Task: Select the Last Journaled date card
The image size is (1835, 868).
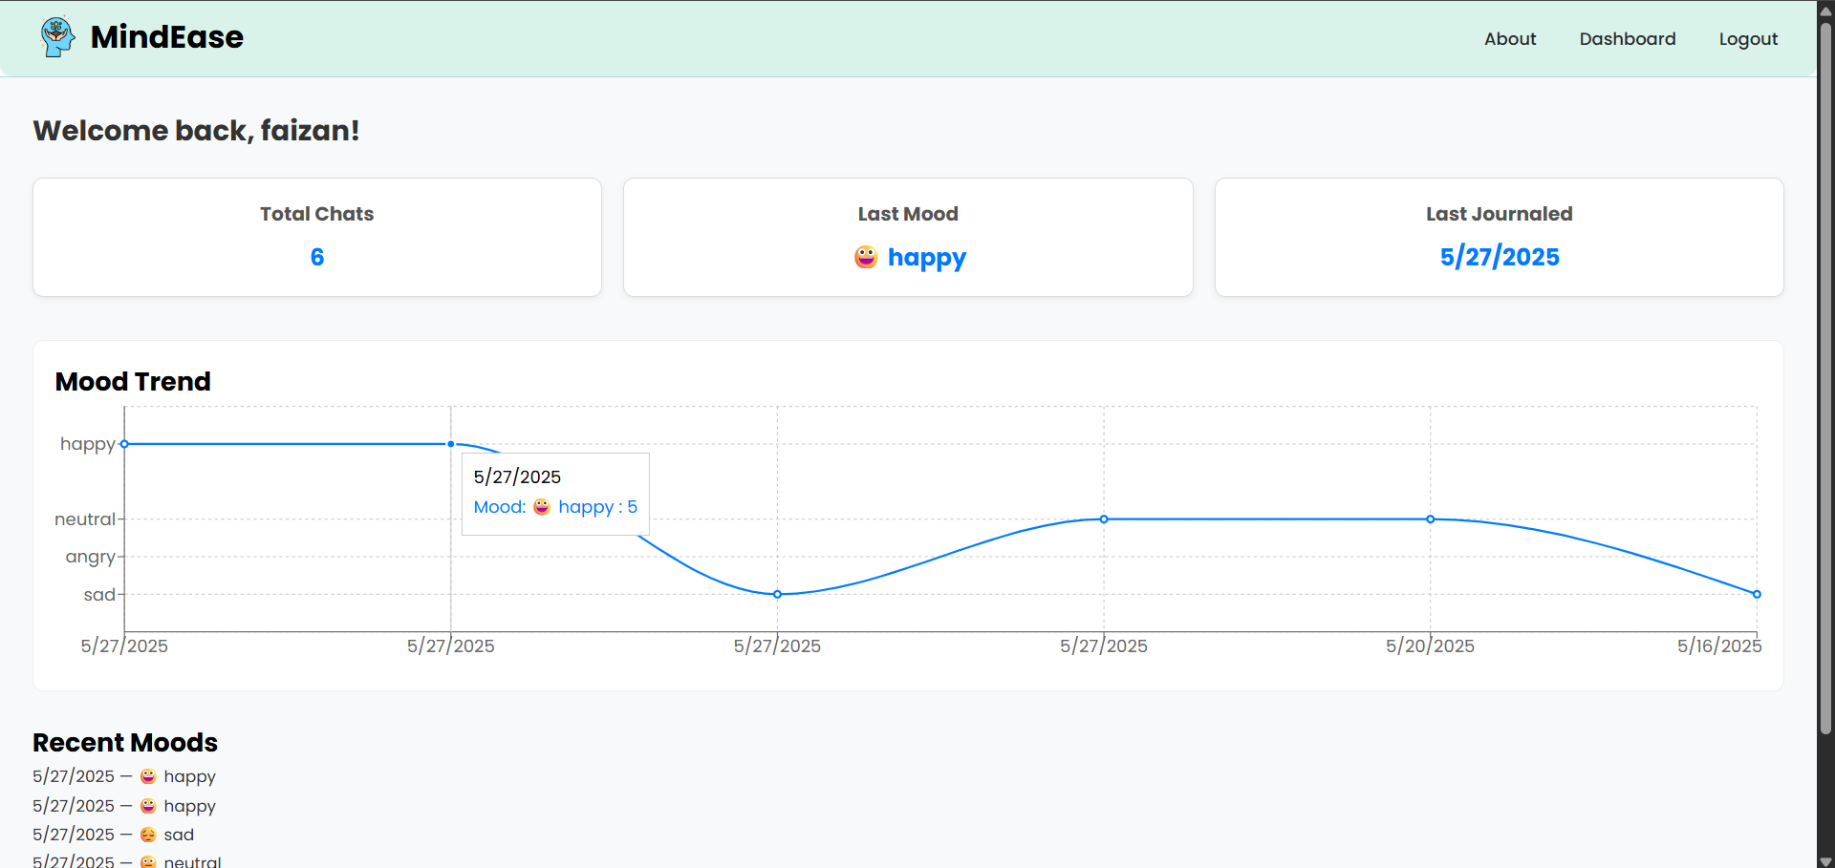Action: (x=1499, y=237)
